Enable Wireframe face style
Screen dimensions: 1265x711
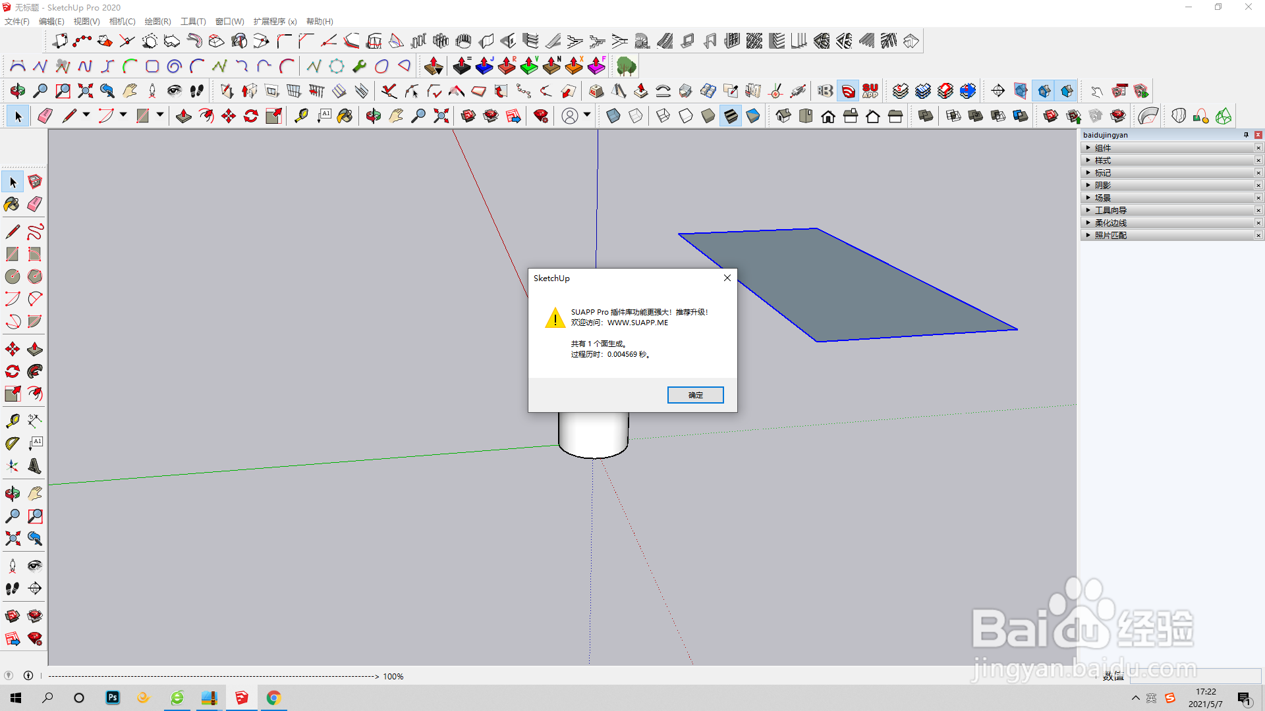point(663,117)
